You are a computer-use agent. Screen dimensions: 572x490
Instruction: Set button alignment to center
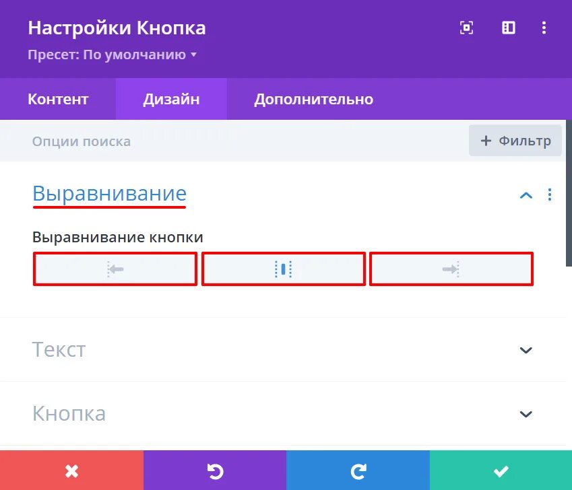tap(284, 269)
